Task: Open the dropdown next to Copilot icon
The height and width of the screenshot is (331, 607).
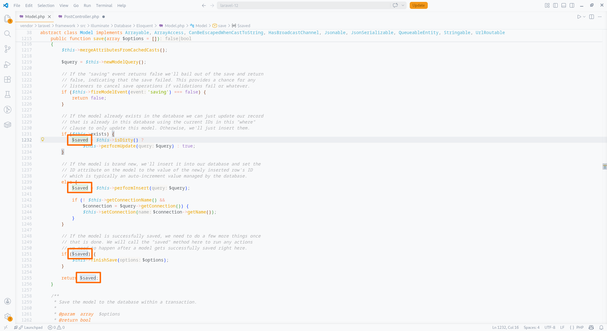Action: point(403,5)
